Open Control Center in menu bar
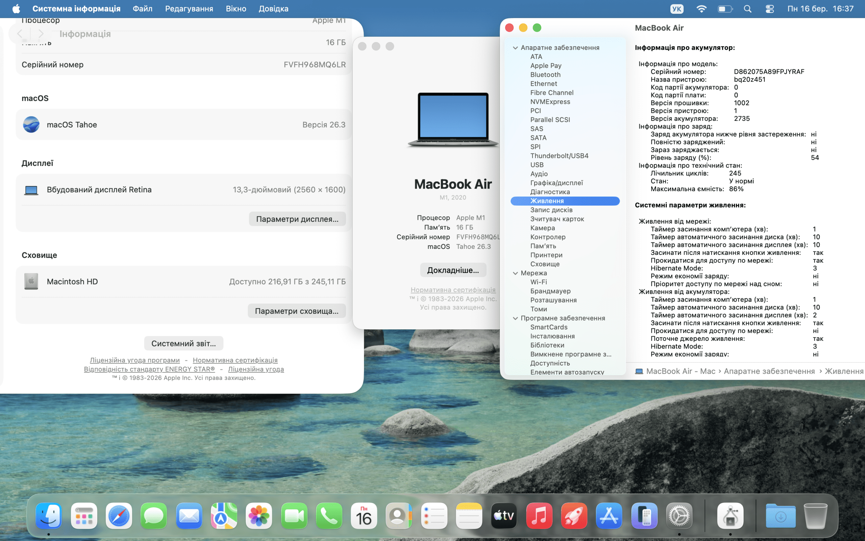 coord(770,9)
